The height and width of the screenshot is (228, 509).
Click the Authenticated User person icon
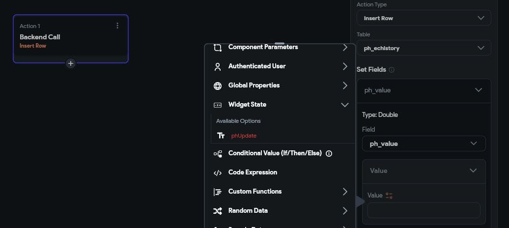[x=218, y=66]
